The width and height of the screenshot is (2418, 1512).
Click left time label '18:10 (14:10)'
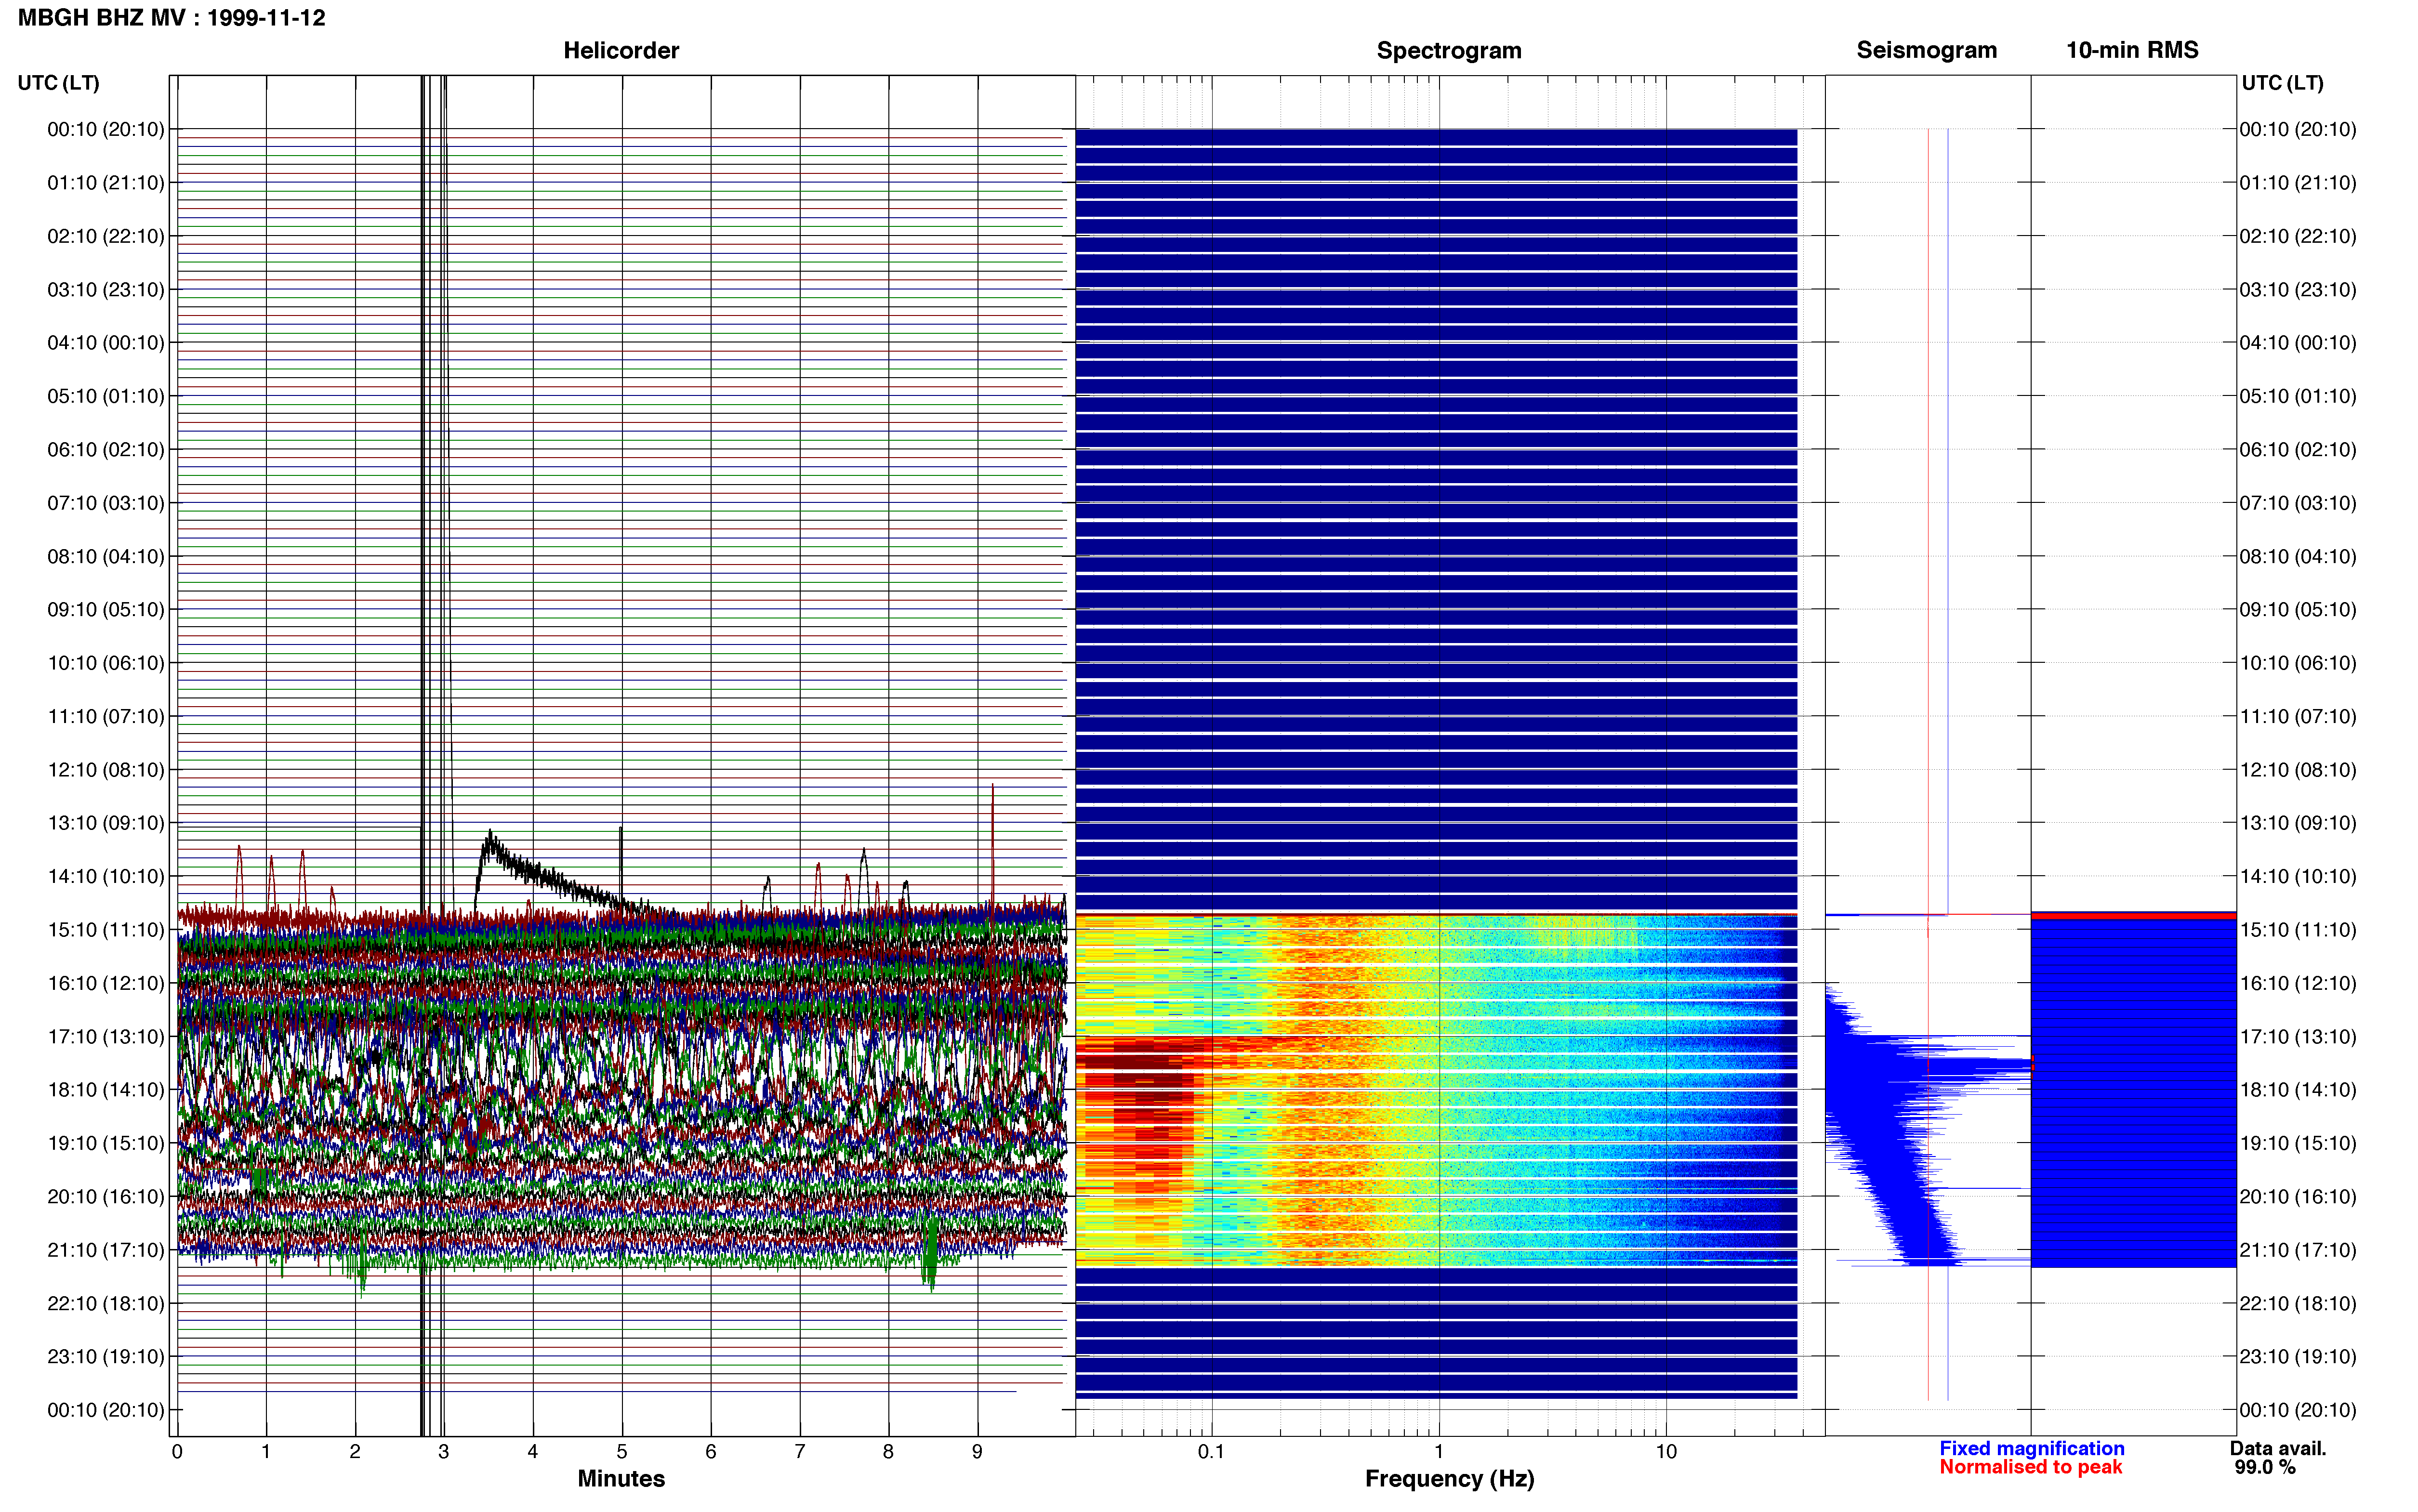pyautogui.click(x=106, y=1090)
